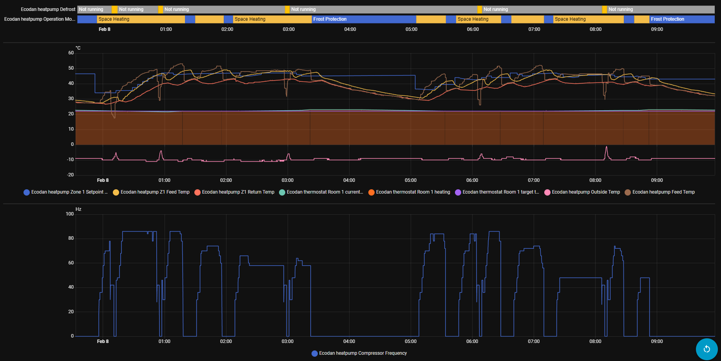
Task: Click the Ecodan heatpump Defrost row label
Action: tap(48, 9)
